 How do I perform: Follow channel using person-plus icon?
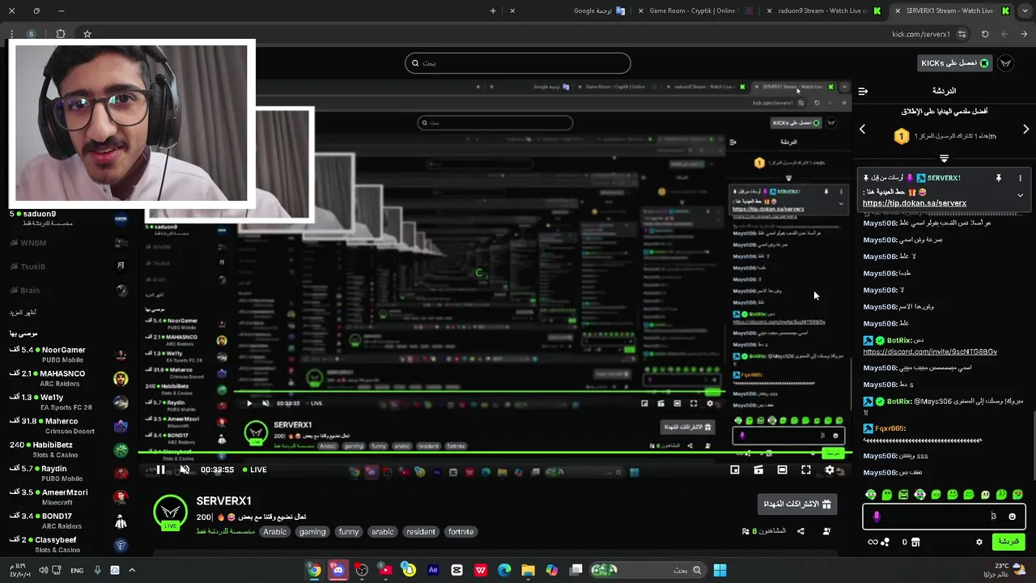826,531
